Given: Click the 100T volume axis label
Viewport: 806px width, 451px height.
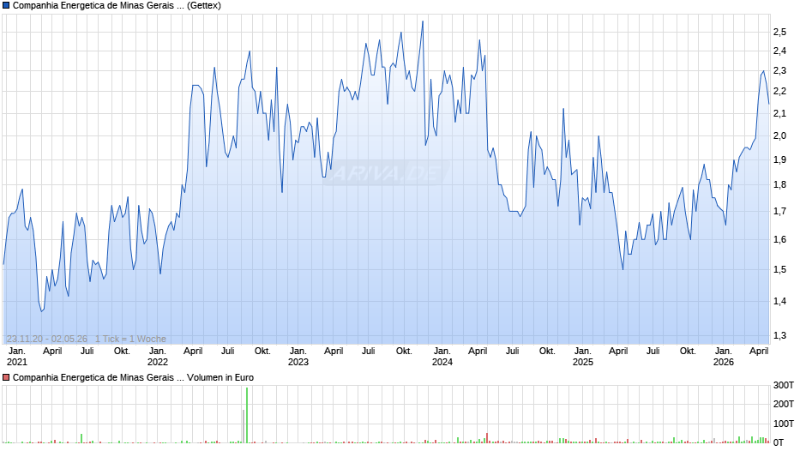Looking at the screenshot, I should (784, 424).
